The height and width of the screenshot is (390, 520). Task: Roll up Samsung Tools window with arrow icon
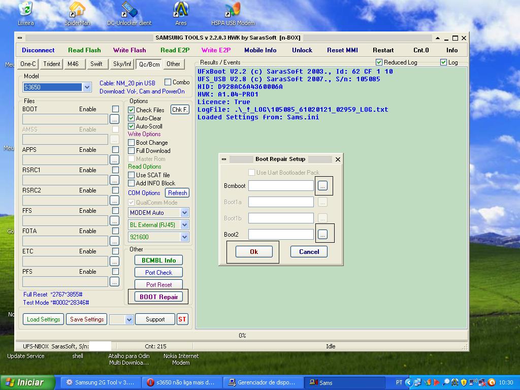(x=437, y=38)
